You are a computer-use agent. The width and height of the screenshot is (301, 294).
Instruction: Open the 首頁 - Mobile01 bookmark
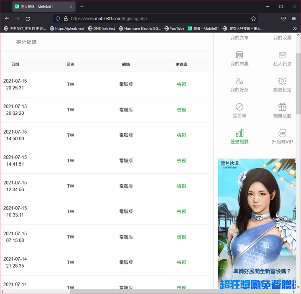point(203,28)
